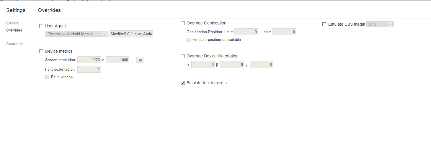This screenshot has height=154, width=431.
Task: Toggle Override Device Orientation checkbox
Action: [x=183, y=56]
